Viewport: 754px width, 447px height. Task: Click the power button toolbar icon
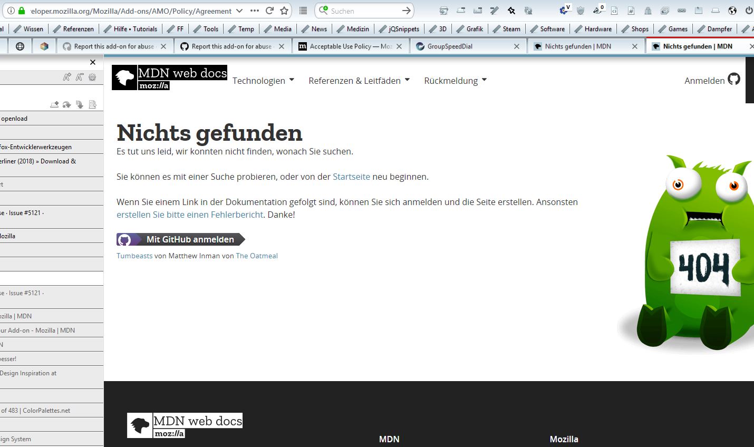click(749, 11)
